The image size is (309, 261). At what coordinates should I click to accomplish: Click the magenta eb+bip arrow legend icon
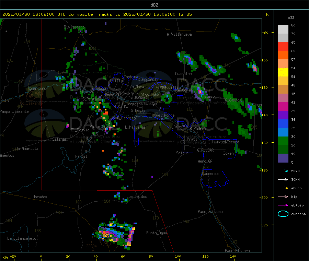[x=283, y=205]
